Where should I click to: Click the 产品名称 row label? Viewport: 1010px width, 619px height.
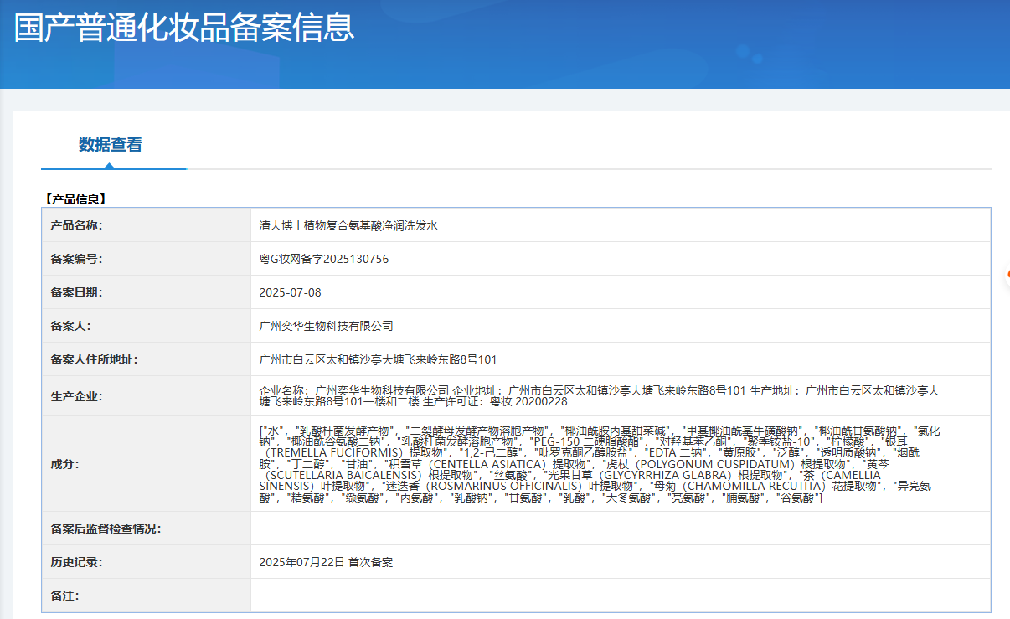[x=76, y=225]
